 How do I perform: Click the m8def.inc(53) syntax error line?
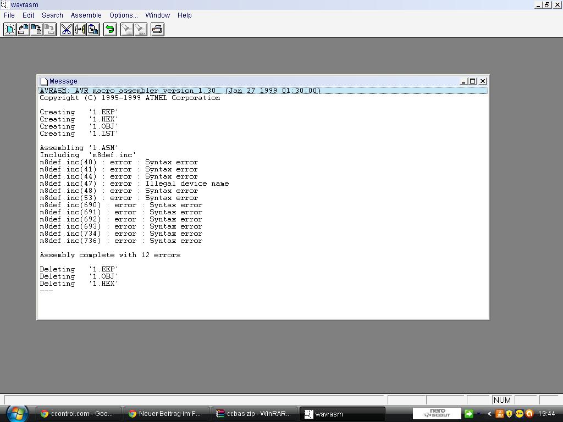coord(119,198)
